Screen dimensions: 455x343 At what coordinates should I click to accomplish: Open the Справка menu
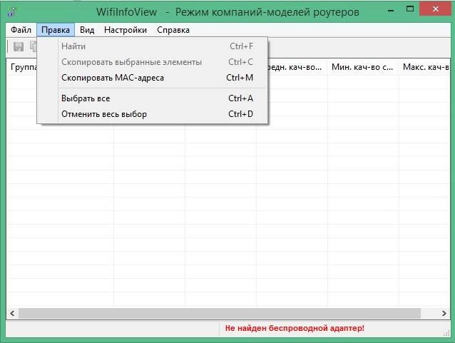point(173,30)
